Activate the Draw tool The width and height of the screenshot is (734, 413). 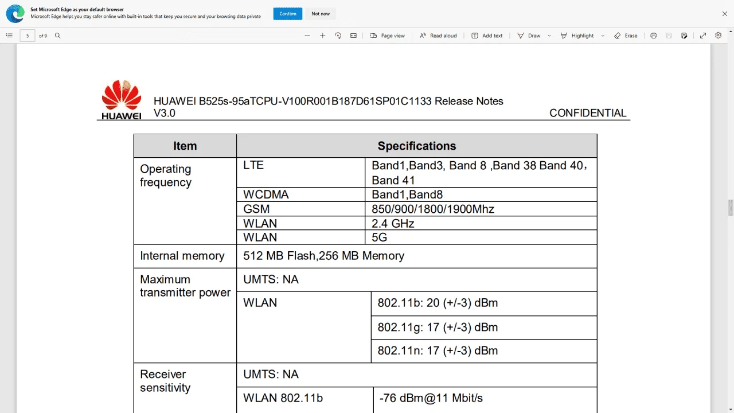[529, 36]
